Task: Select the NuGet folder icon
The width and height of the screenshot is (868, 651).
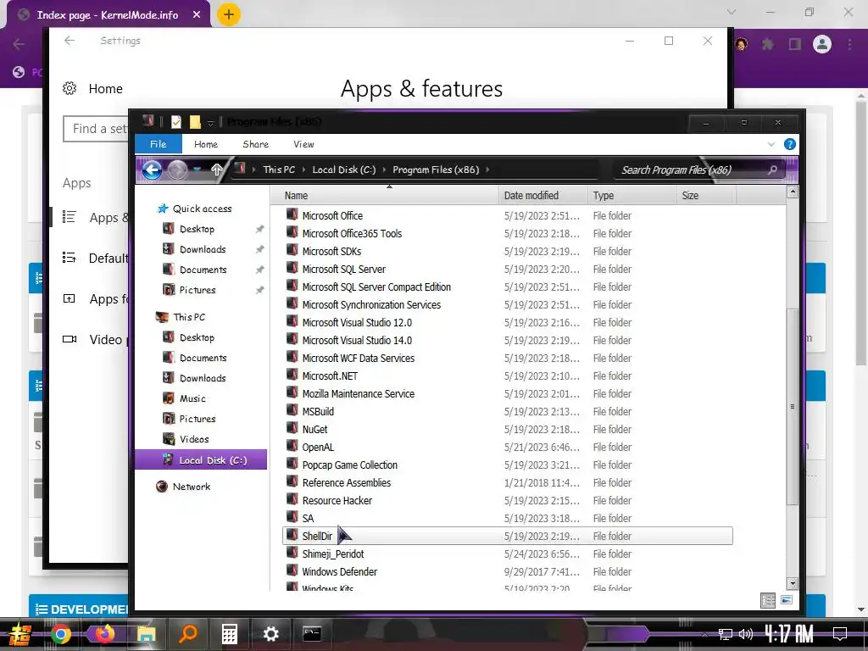Action: pos(292,428)
